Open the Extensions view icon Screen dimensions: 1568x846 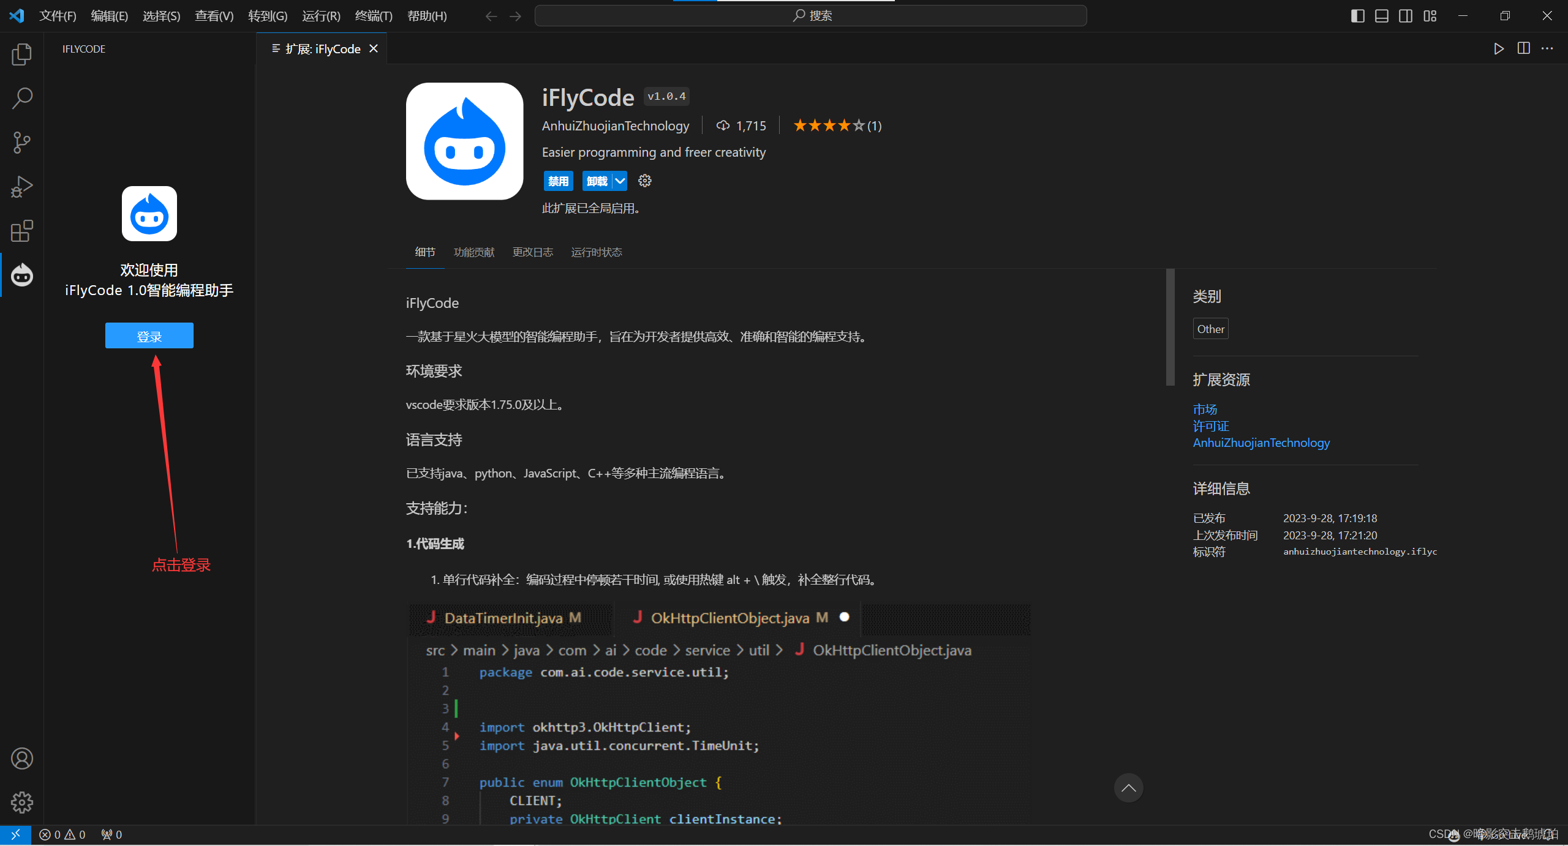pyautogui.click(x=21, y=231)
